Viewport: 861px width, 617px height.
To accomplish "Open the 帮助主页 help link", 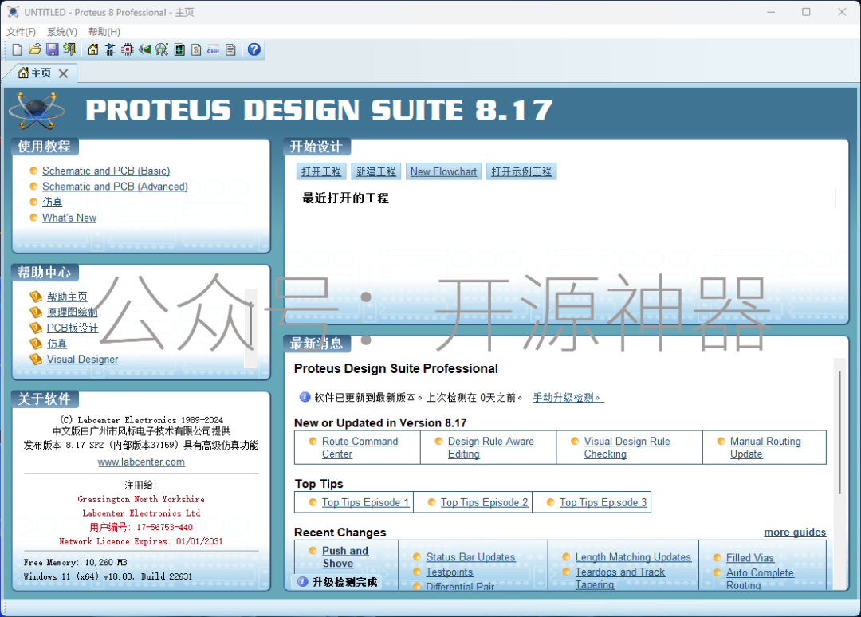I will (x=67, y=297).
